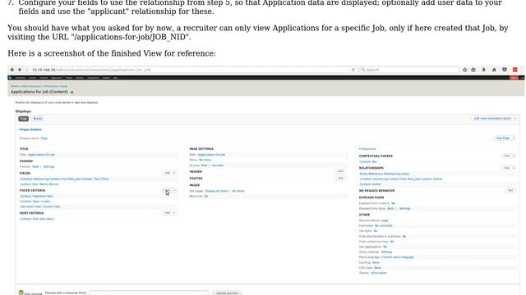Click the site info icon in address bar
Viewport: 526px width, 295px height.
tap(26, 70)
